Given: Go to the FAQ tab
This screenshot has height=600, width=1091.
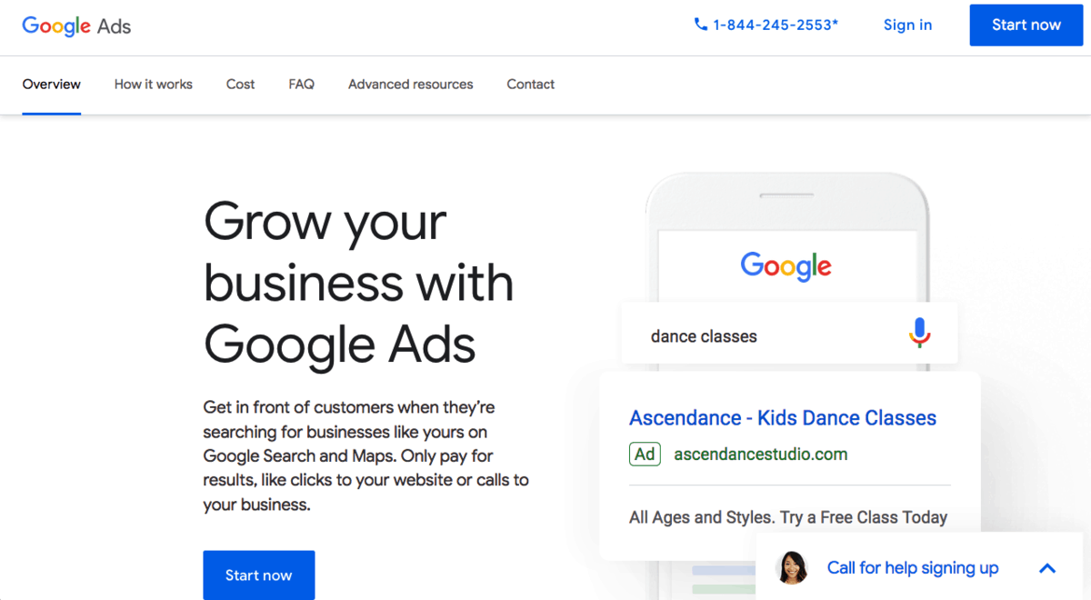Looking at the screenshot, I should [x=302, y=85].
